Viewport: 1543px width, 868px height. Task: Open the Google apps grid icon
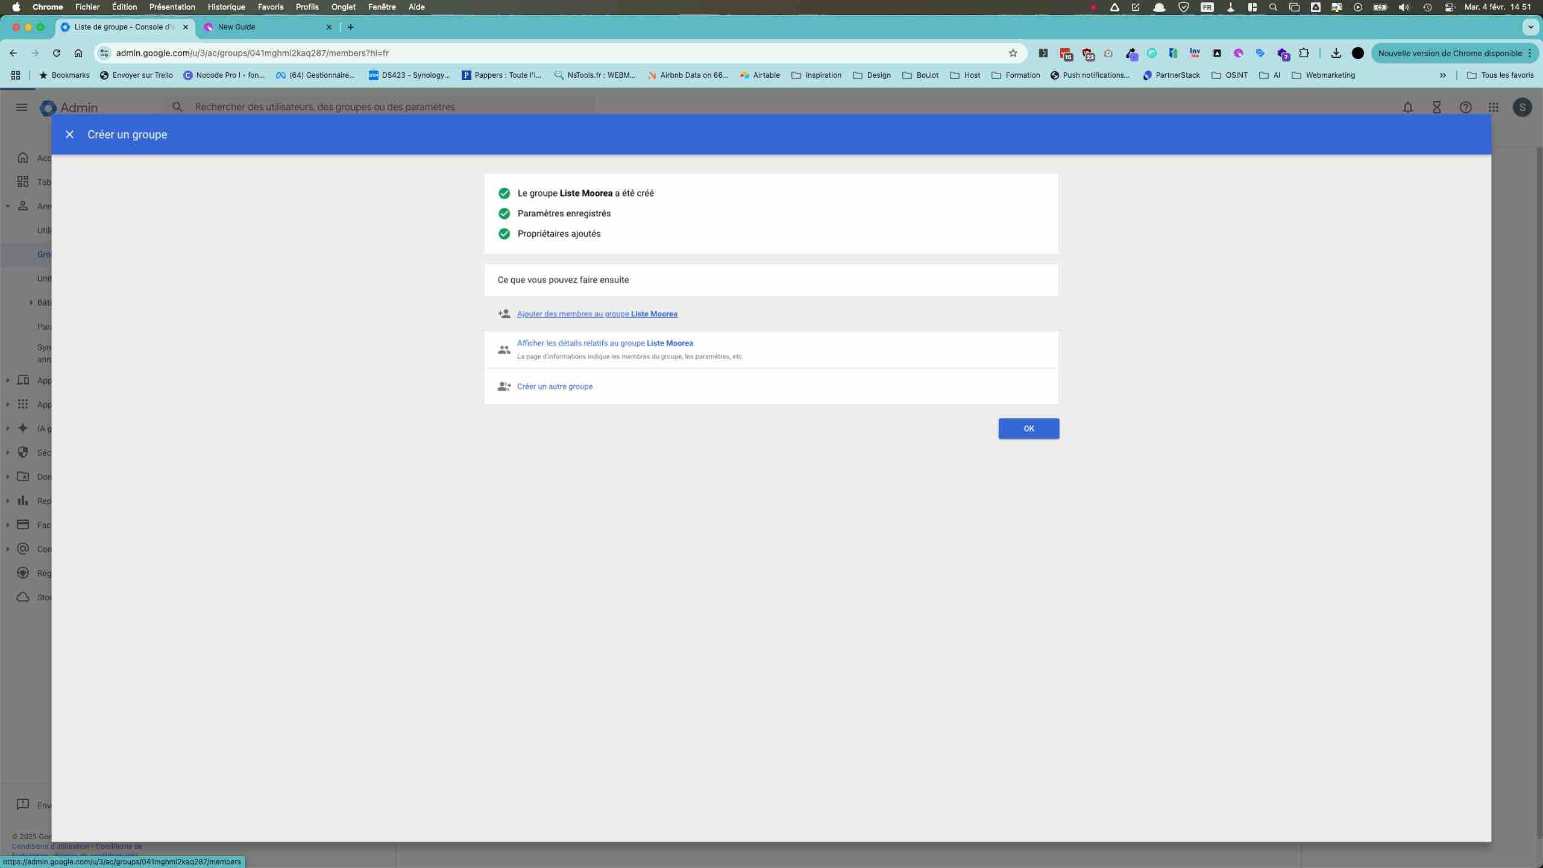1493,107
